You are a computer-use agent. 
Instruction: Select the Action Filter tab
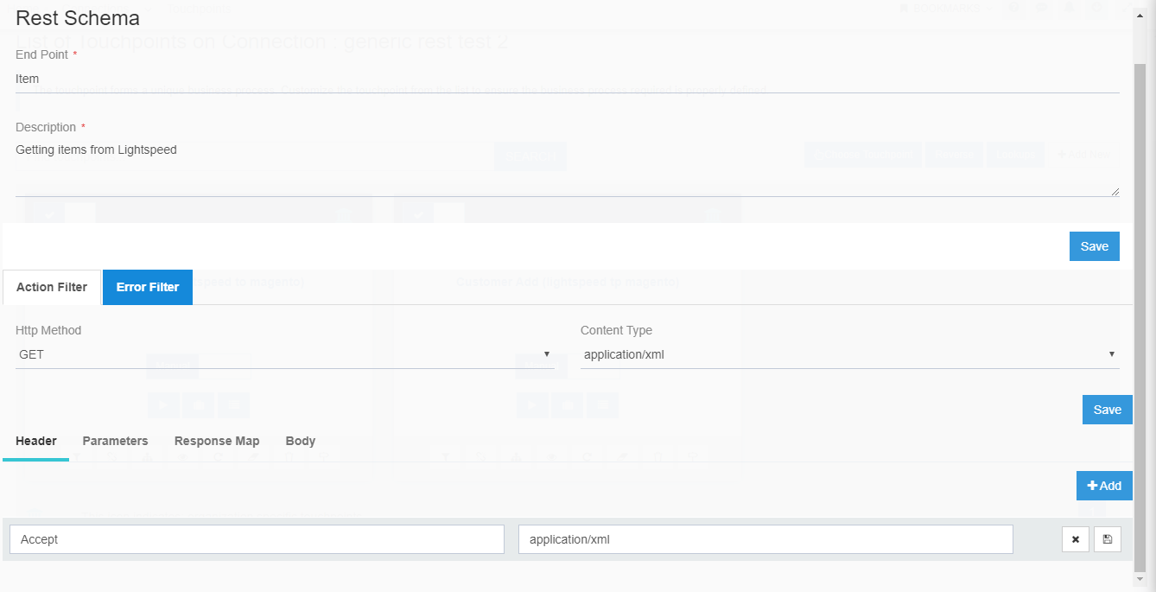point(50,286)
